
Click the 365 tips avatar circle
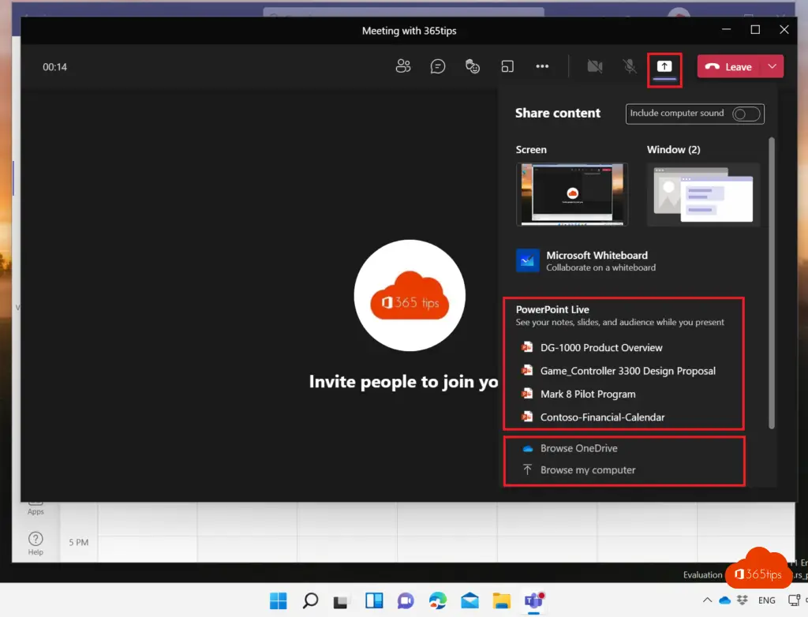[x=410, y=295]
